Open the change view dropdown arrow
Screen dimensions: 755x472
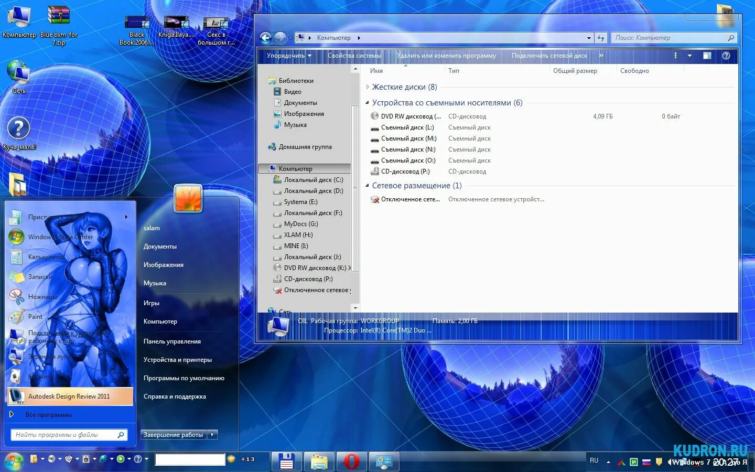(689, 56)
